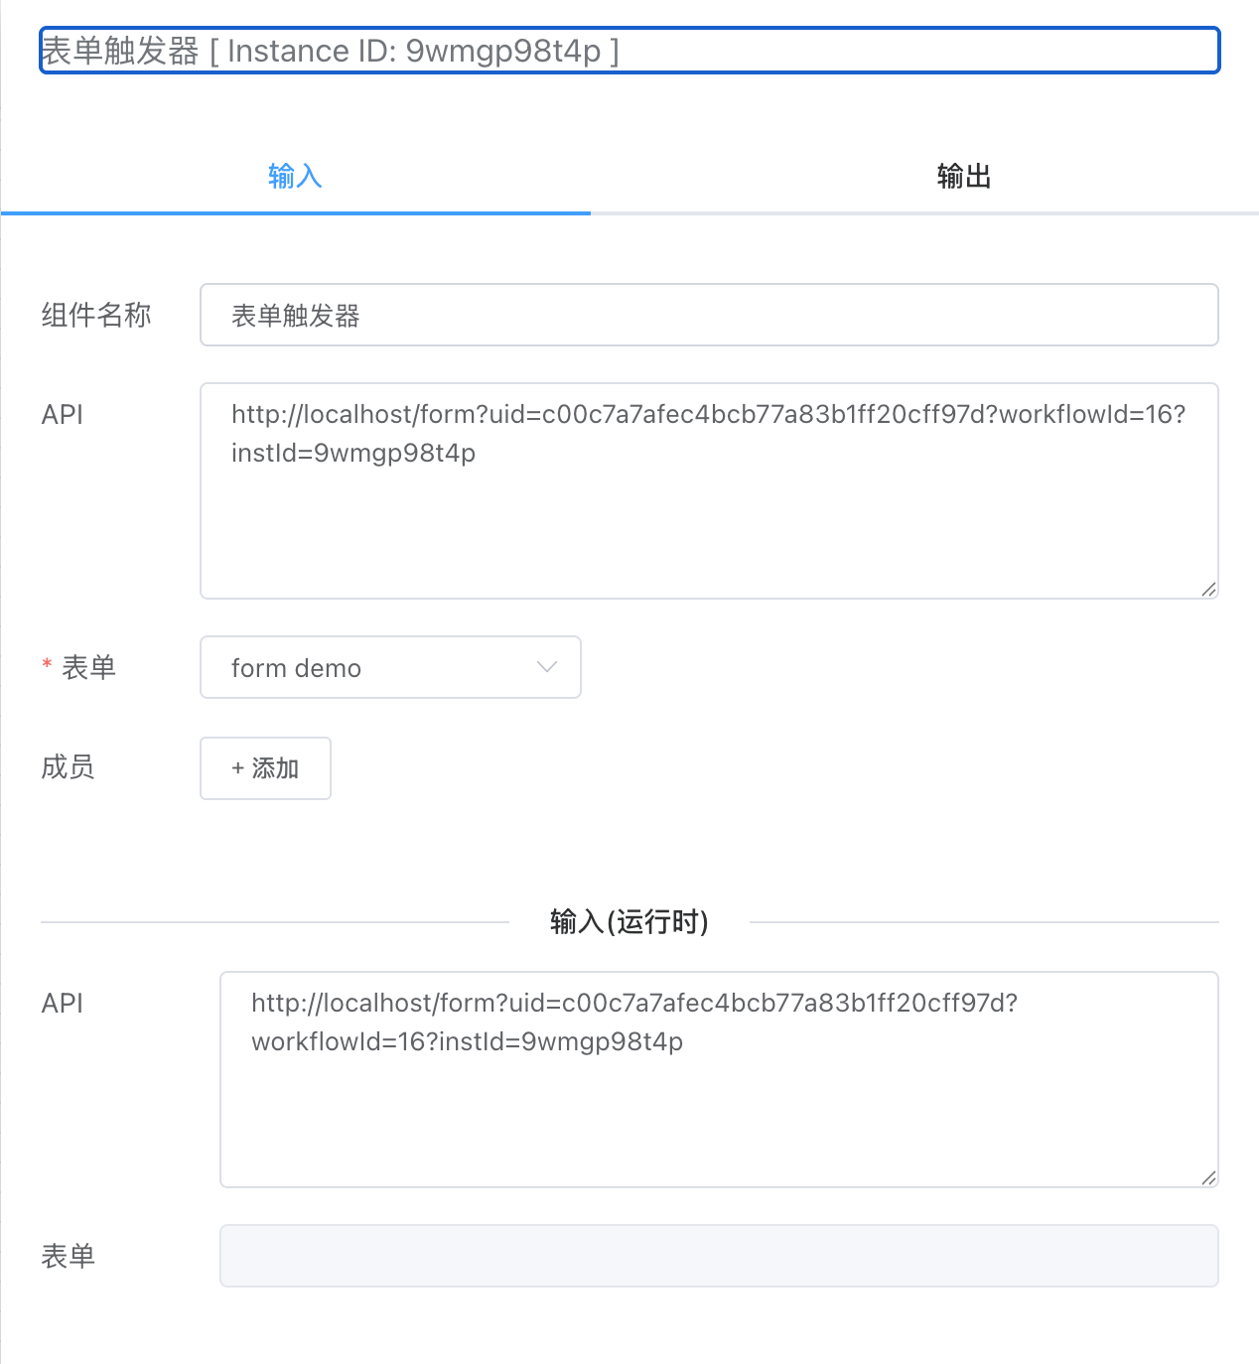Click the plus icon inside the 添加 button
Screen dimensions: 1259x1364
(x=236, y=767)
